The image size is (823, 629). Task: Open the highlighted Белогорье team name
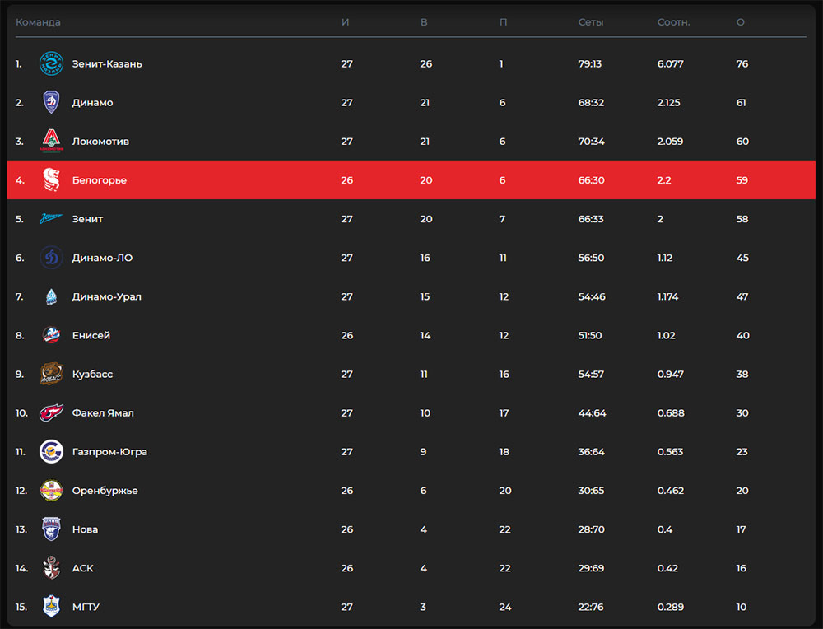tap(100, 180)
